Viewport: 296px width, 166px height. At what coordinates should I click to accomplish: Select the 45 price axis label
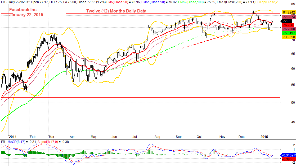coord(293,122)
